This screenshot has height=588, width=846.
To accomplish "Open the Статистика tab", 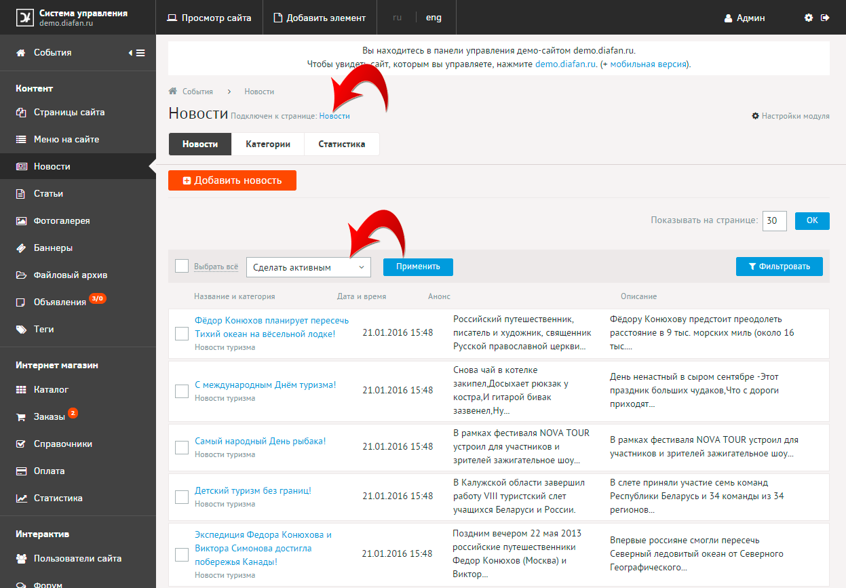I will (x=342, y=144).
